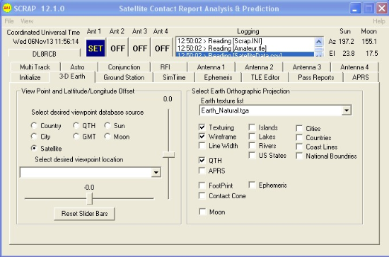Enable the Countries checkbox

(x=299, y=137)
